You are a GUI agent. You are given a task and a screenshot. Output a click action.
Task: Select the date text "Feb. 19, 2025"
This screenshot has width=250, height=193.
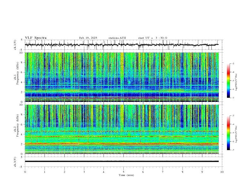88,38
